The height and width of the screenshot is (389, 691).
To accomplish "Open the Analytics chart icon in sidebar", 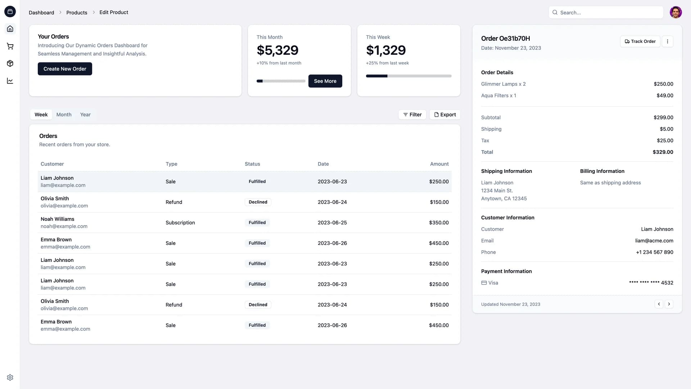I will 10,81.
